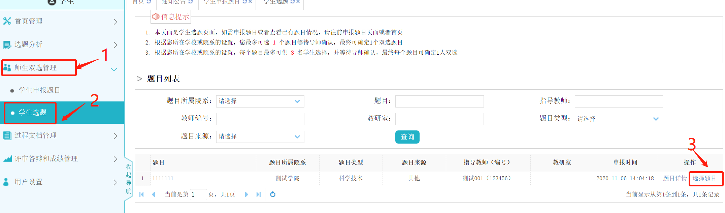Click the first page pagination icon

click(x=141, y=194)
